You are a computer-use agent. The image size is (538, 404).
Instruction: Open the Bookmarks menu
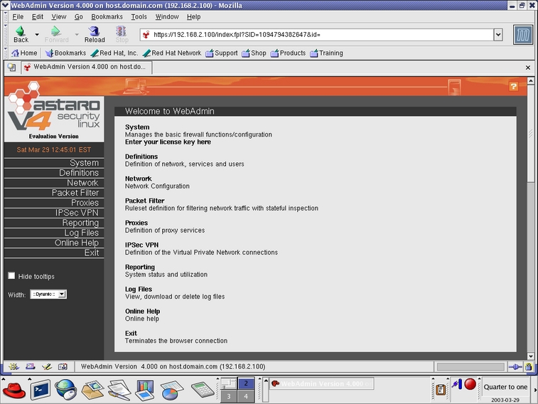pos(107,16)
